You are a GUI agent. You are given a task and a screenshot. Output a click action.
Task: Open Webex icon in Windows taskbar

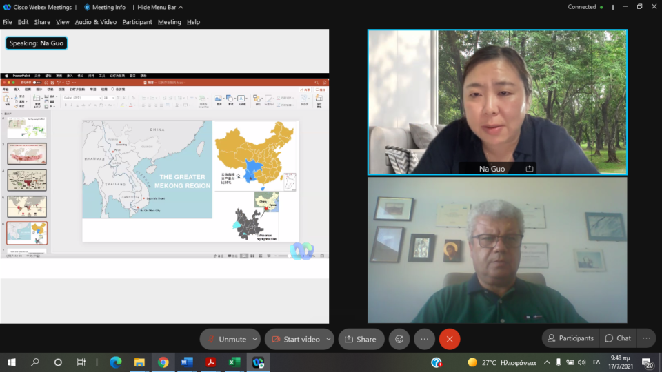[x=258, y=362]
